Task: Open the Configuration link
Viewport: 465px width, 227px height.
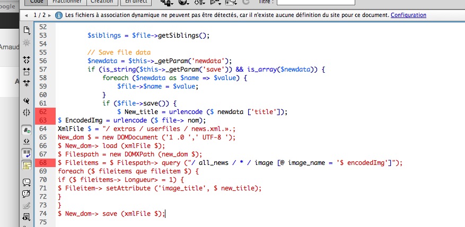Action: [408, 15]
